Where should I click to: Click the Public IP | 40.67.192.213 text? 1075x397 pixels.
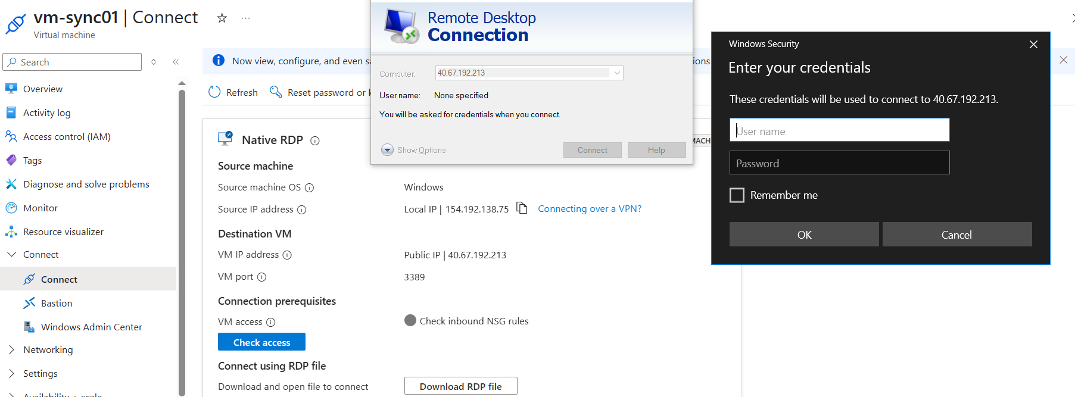point(455,255)
